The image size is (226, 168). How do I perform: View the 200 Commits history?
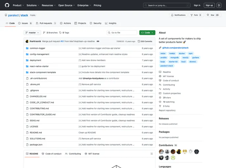[145, 41]
